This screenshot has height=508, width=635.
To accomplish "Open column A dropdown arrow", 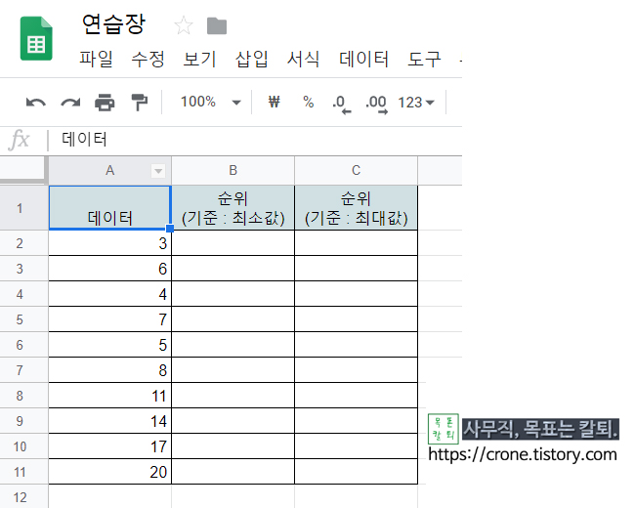I will click(158, 171).
